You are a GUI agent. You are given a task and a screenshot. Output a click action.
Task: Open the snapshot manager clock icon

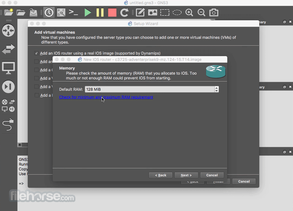(x=49, y=13)
